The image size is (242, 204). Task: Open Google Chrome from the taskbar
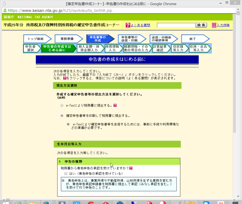click(91, 202)
